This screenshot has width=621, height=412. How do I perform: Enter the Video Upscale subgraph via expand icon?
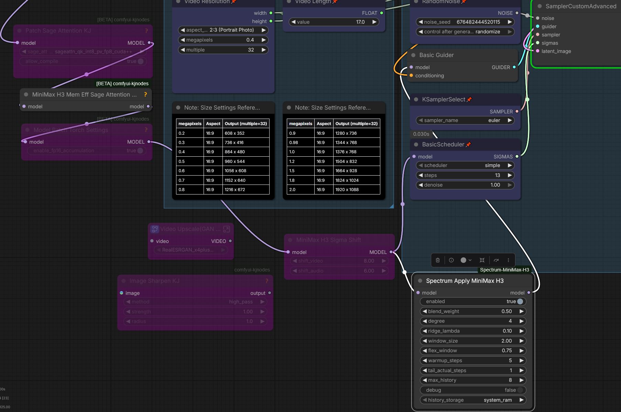coord(227,229)
